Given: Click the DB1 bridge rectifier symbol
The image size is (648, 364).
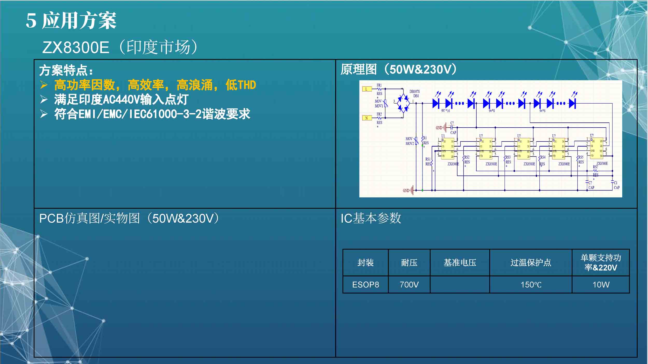Looking at the screenshot, I should [403, 103].
